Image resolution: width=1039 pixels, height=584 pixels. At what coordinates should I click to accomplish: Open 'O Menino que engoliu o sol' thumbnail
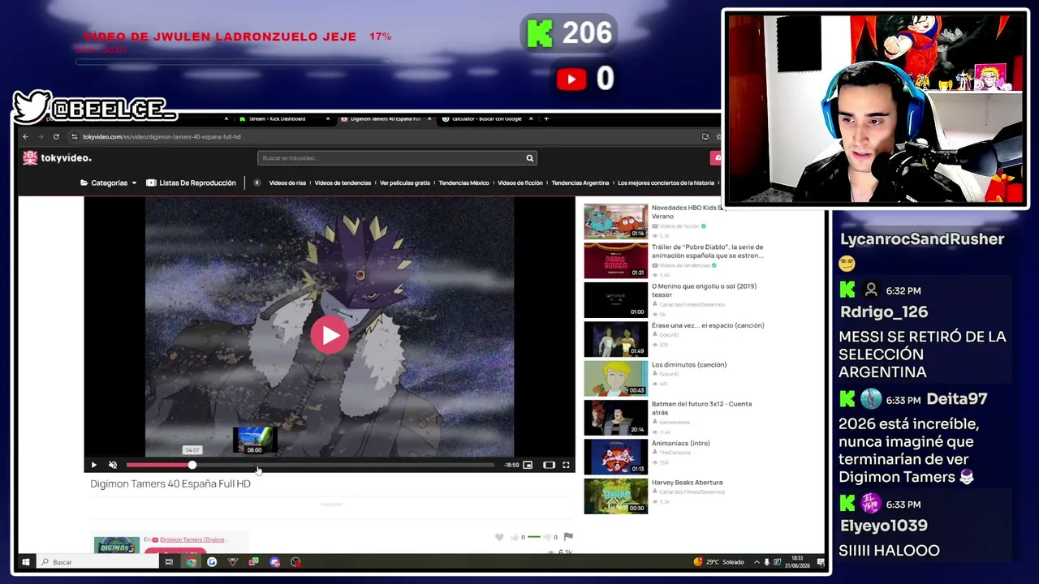(616, 300)
